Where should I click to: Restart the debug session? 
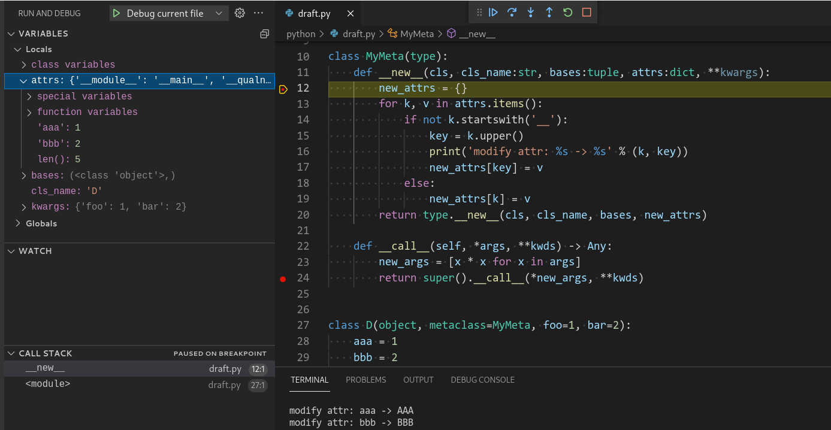point(567,13)
